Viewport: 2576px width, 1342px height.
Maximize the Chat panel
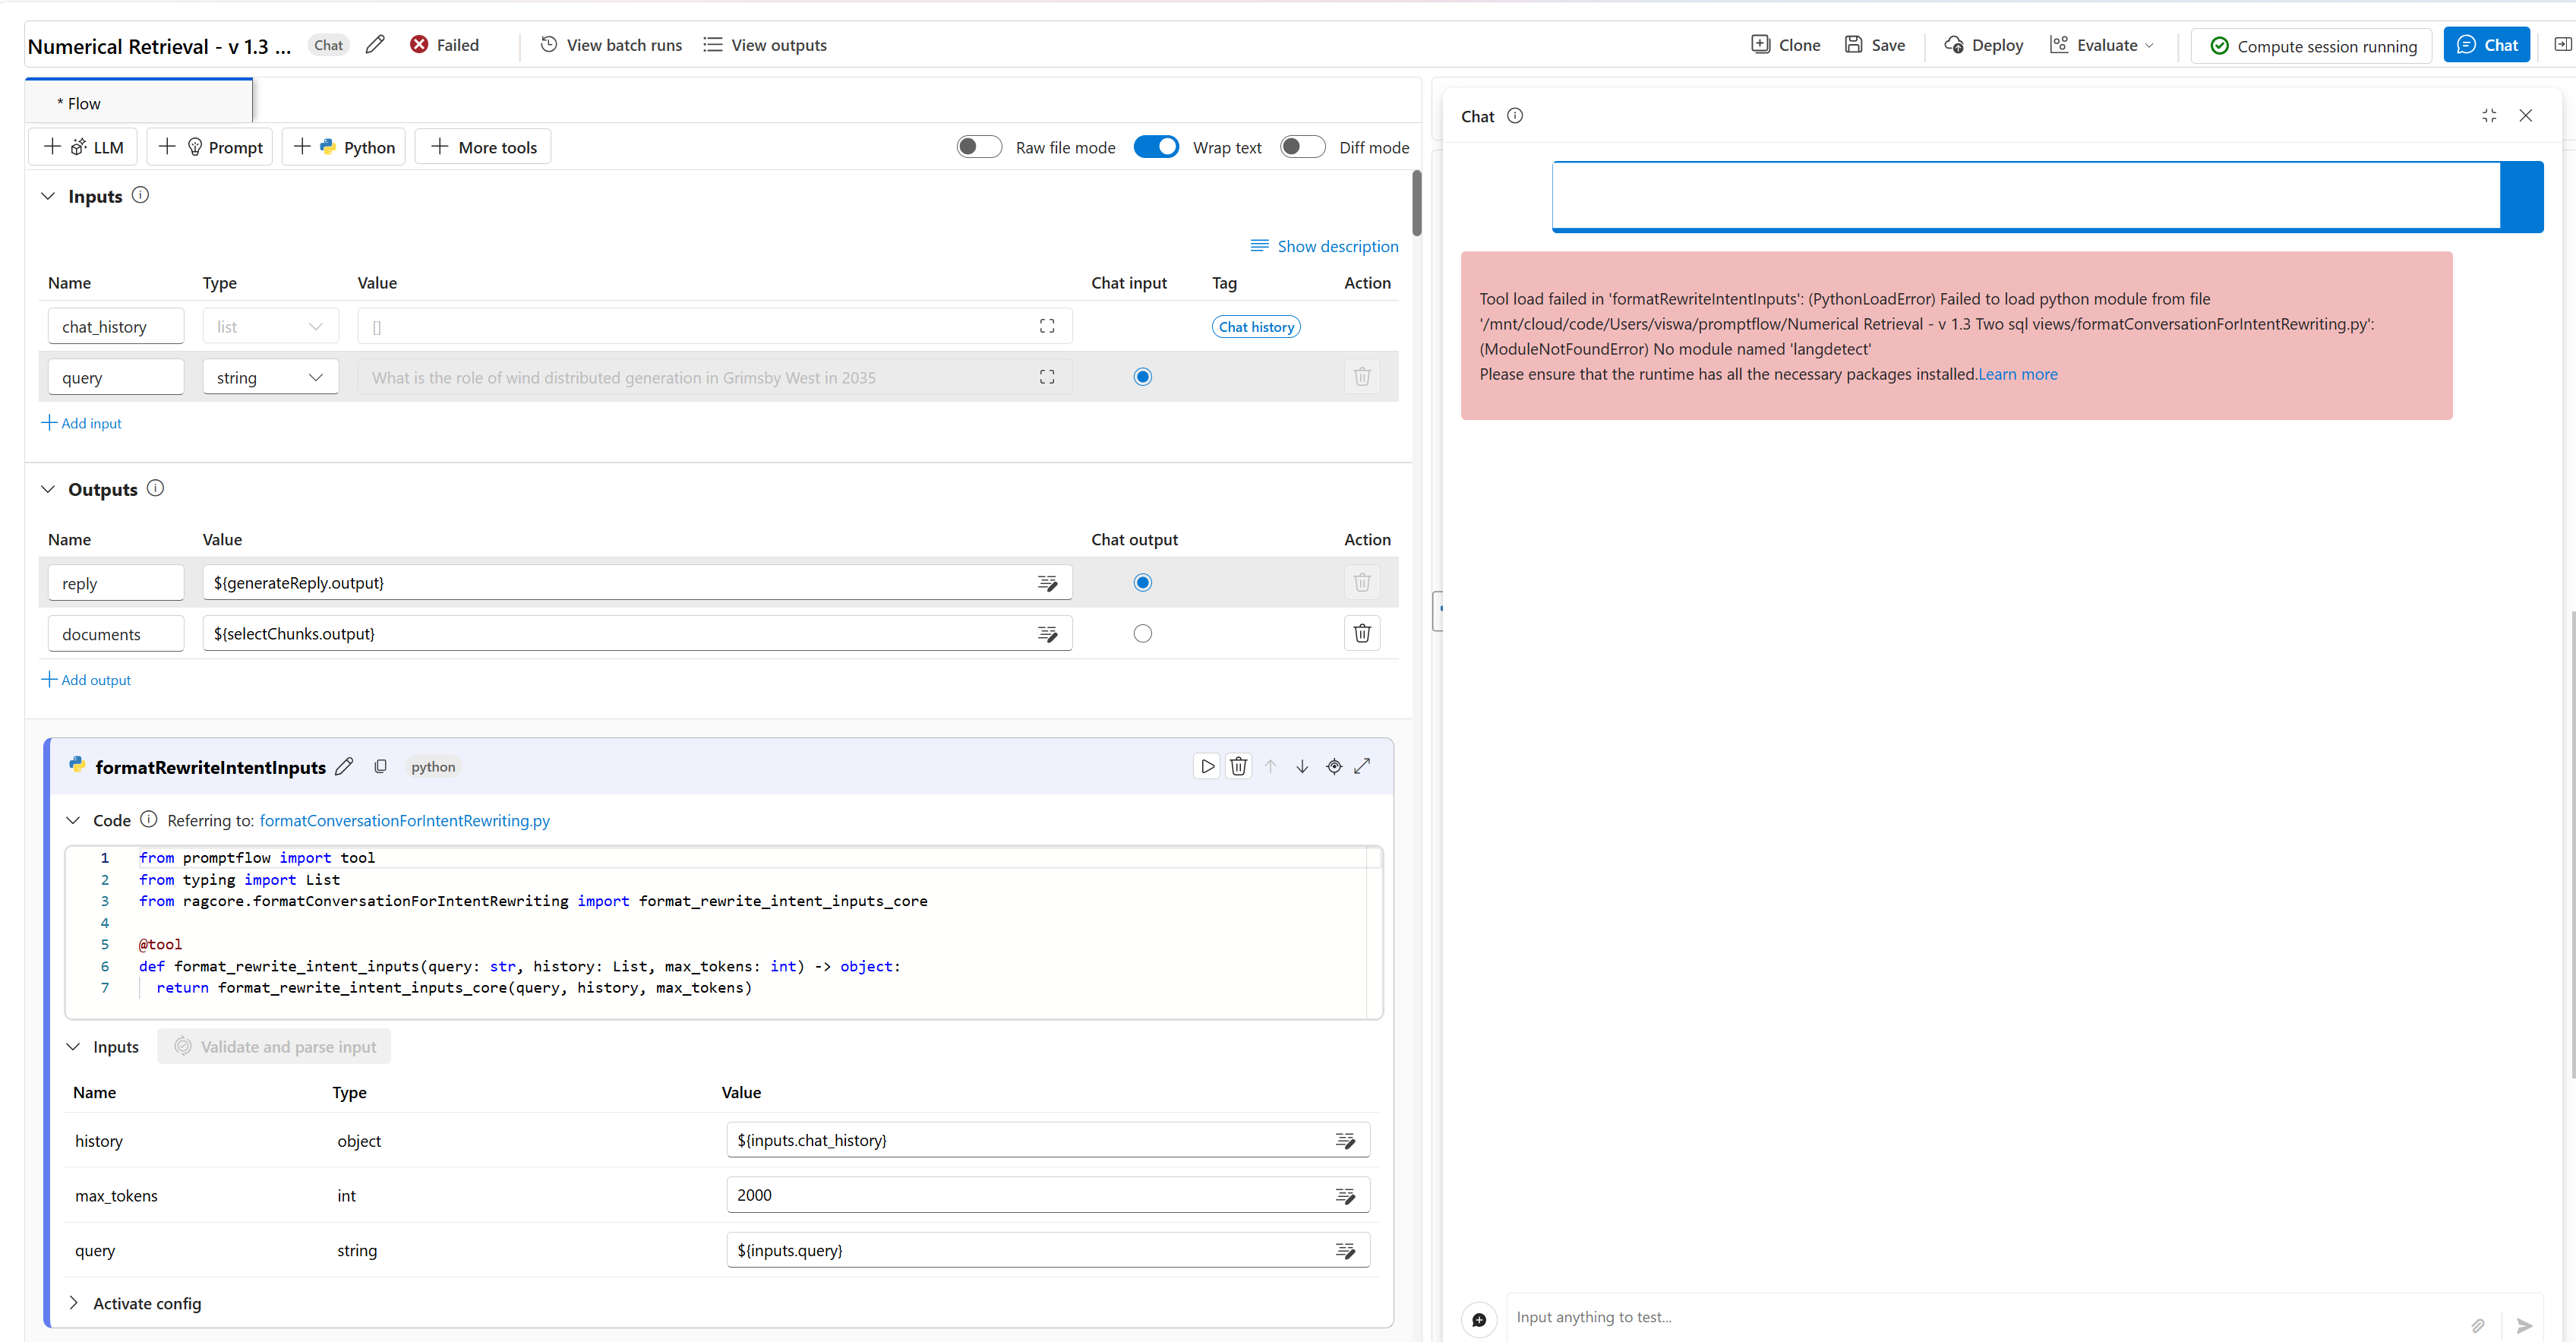tap(2489, 115)
